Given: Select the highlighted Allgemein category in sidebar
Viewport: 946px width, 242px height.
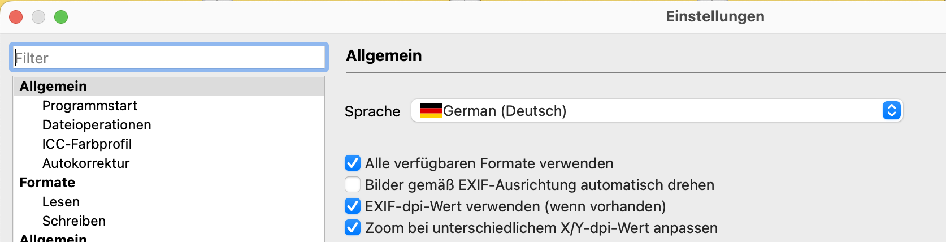Looking at the screenshot, I should click(53, 87).
